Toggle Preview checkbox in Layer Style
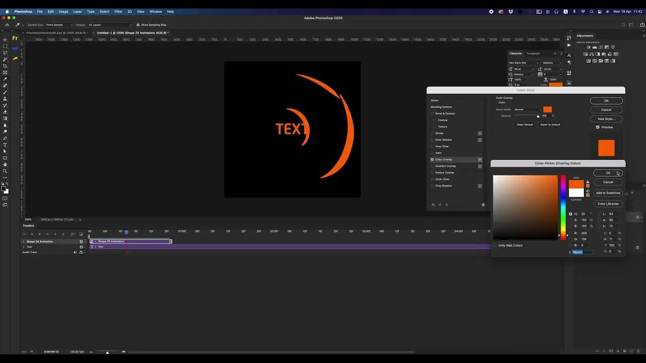 (598, 127)
